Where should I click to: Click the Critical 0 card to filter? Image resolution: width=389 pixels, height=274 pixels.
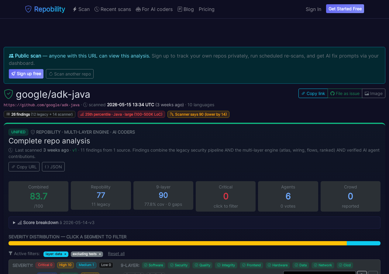pyautogui.click(x=225, y=196)
